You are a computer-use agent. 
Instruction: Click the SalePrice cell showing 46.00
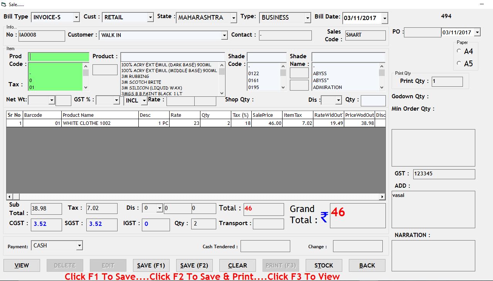pos(267,123)
